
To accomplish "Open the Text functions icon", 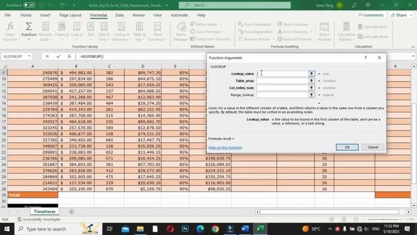I will [91, 27].
